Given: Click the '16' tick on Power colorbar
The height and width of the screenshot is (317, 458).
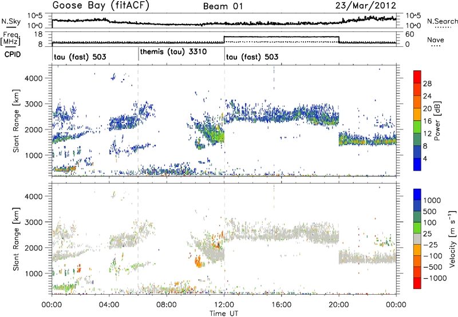Looking at the screenshot, I should [x=427, y=121].
